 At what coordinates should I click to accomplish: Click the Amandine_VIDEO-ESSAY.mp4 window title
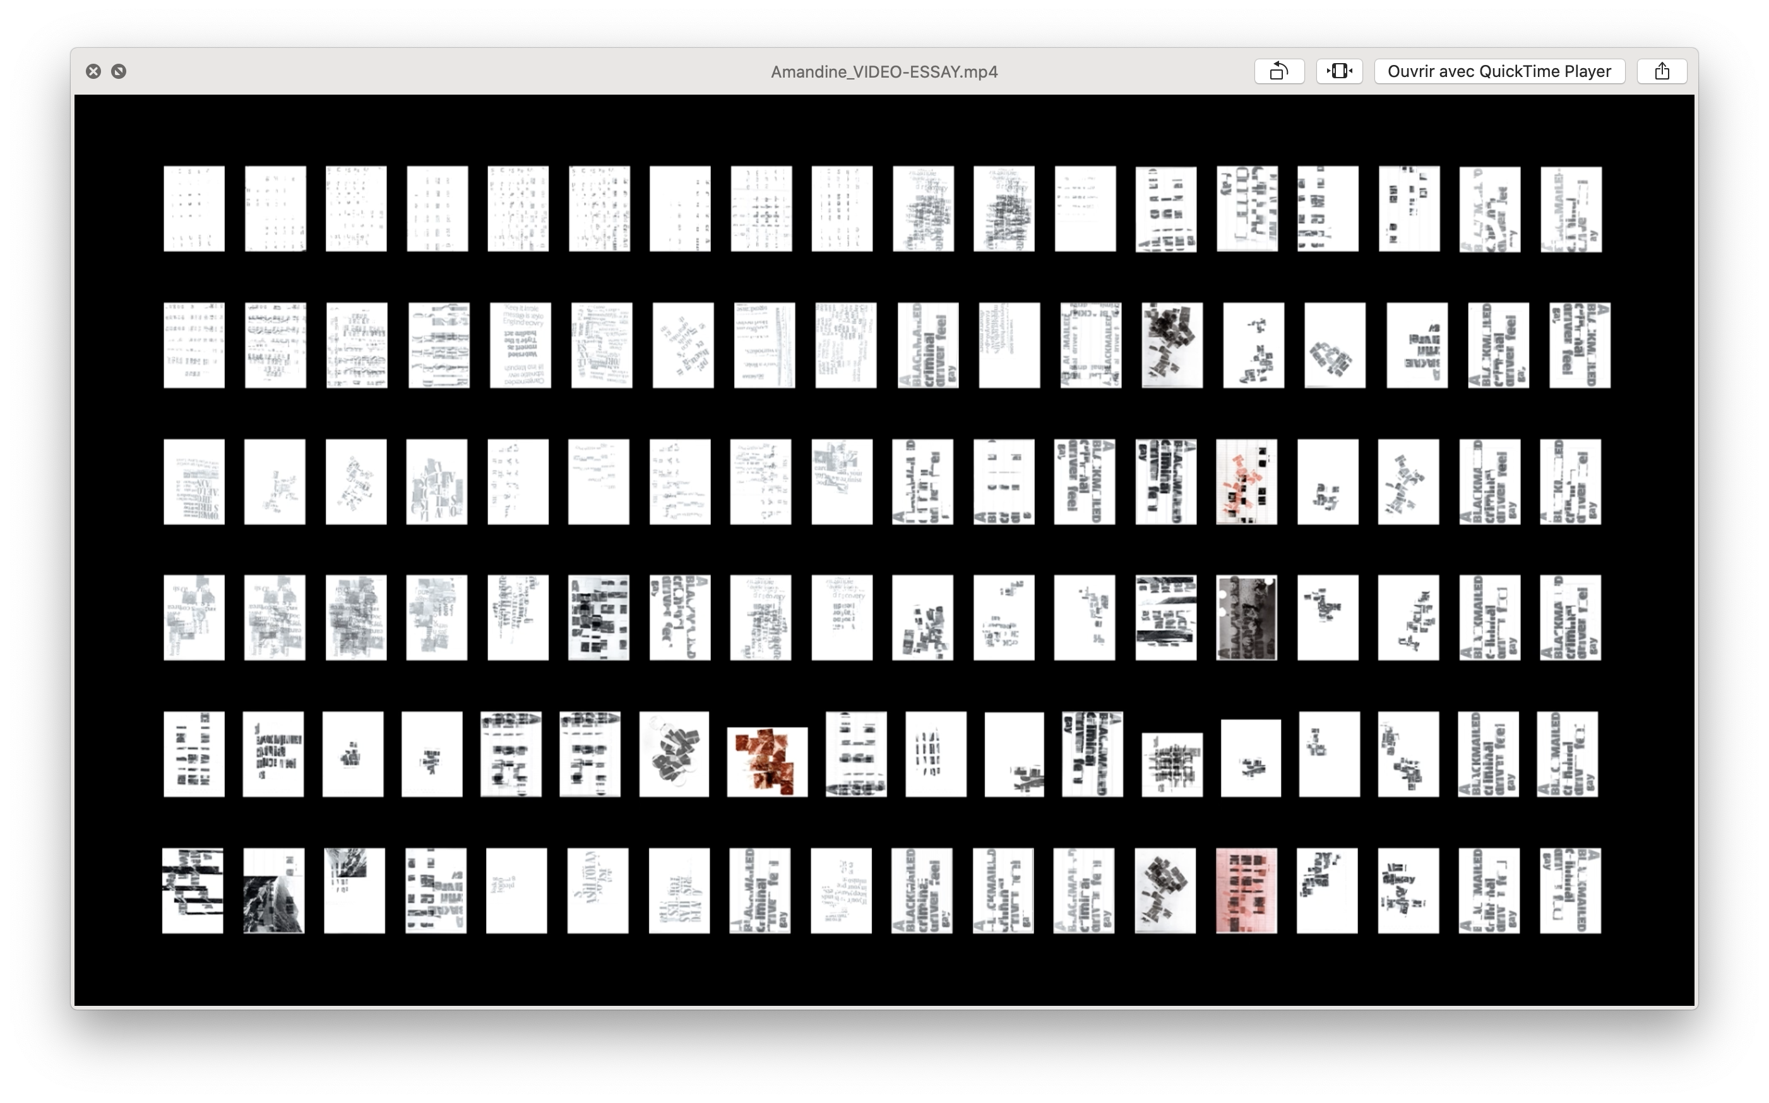point(884,71)
